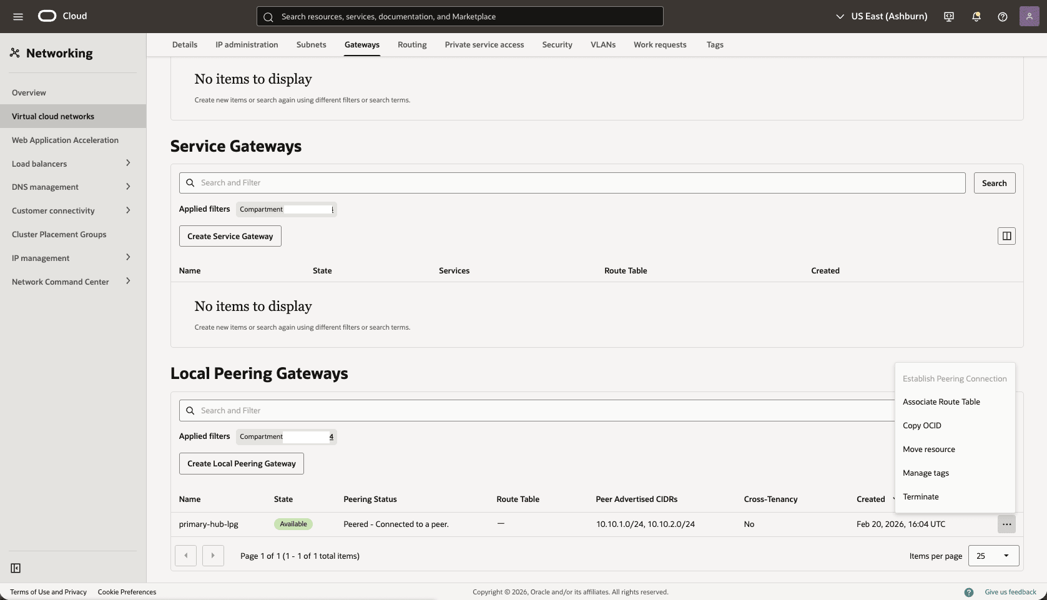Open the help question mark icon
The width and height of the screenshot is (1047, 600).
click(x=1003, y=17)
